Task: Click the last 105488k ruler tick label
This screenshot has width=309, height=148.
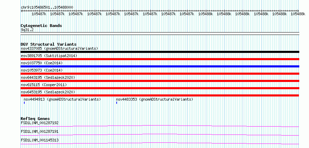Action: pos(298,14)
